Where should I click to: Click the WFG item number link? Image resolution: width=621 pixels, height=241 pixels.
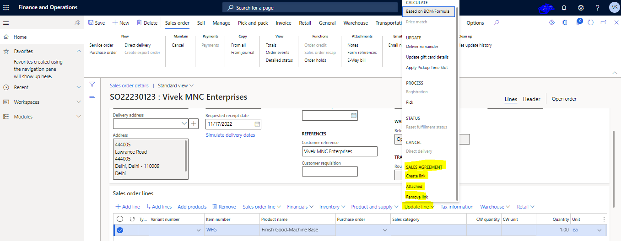pos(212,230)
